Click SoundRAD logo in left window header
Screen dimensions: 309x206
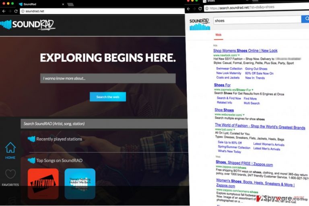[28, 25]
